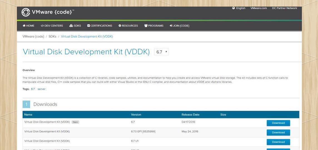Go to the SDKs breadcrumb link
The height and width of the screenshot is (150, 318).
click(52, 37)
